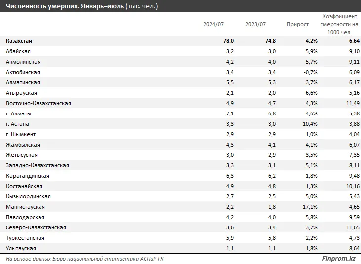Click the Мангистауская row label

pyautogui.click(x=25, y=207)
